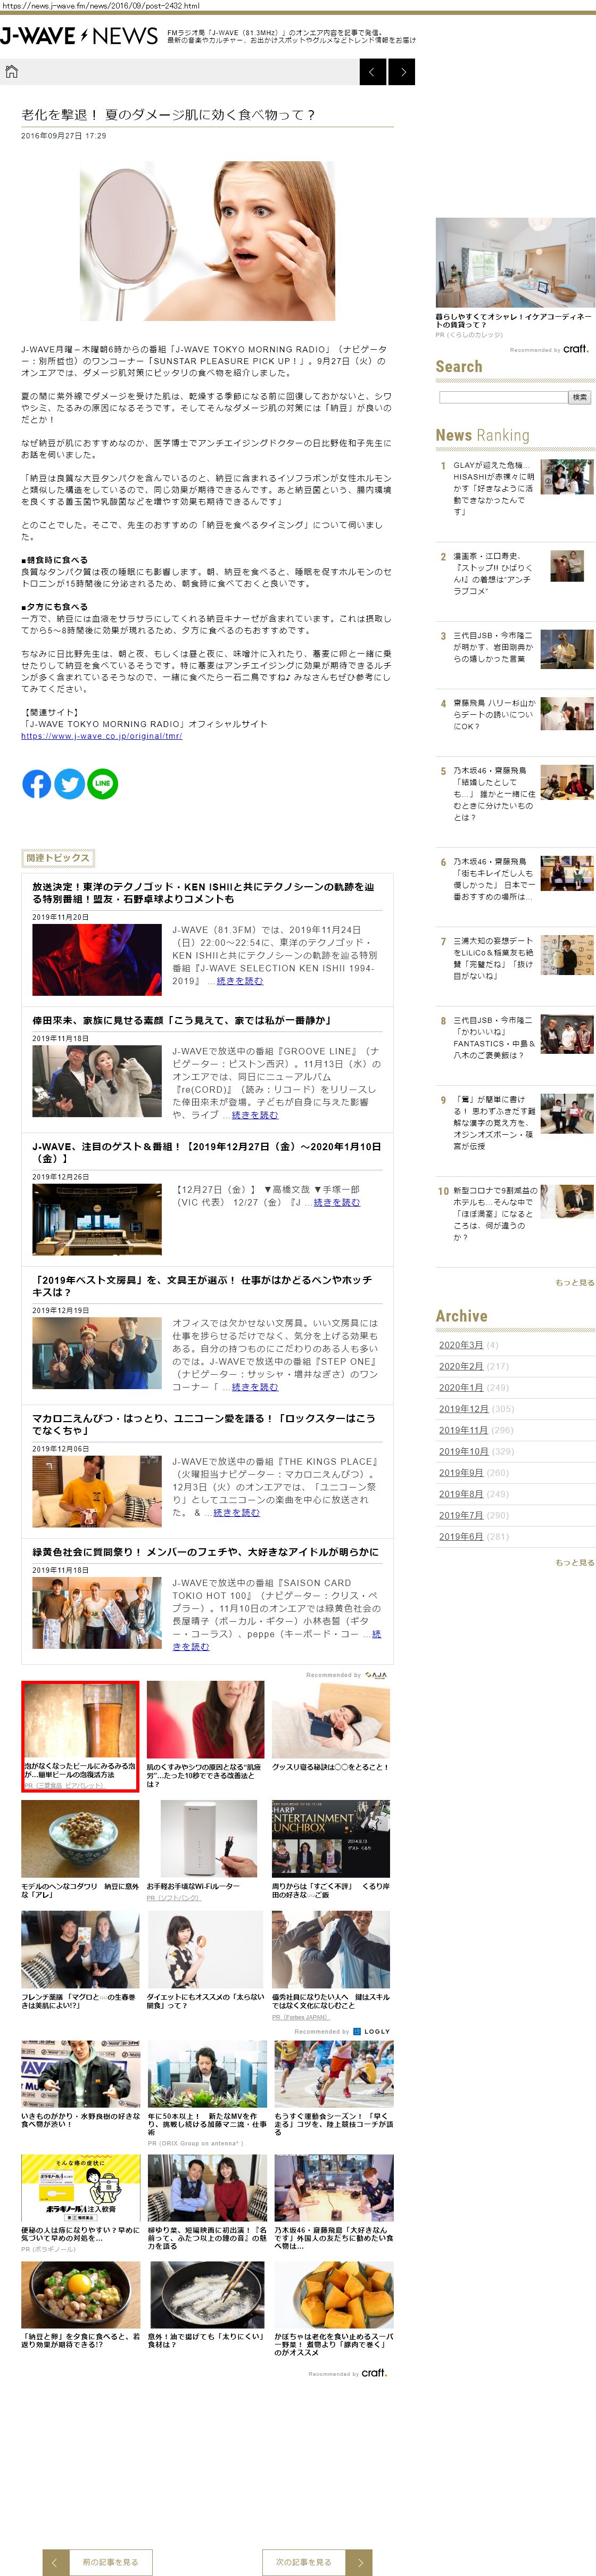The width and height of the screenshot is (596, 2576).
Task: Open the J-WAVE Tokyo Morning Radio official site link
Action: pos(101,735)
